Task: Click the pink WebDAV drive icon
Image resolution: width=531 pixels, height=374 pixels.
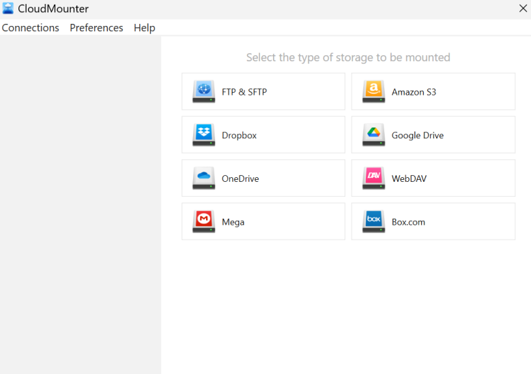Action: tap(373, 178)
